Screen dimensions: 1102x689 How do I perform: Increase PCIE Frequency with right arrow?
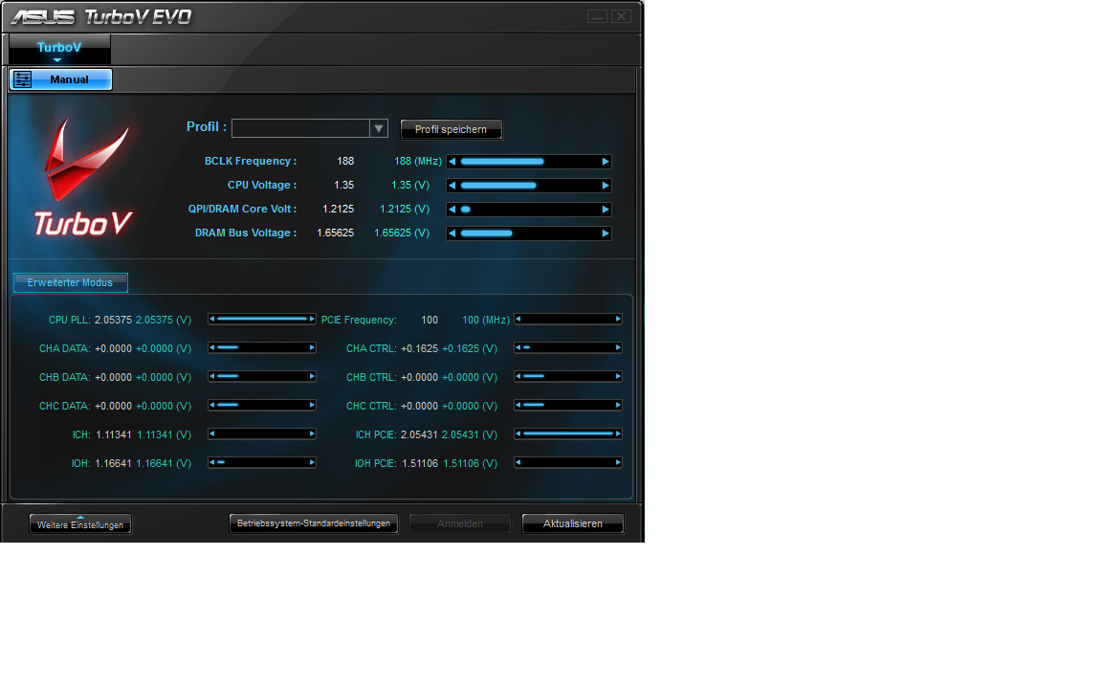click(619, 320)
